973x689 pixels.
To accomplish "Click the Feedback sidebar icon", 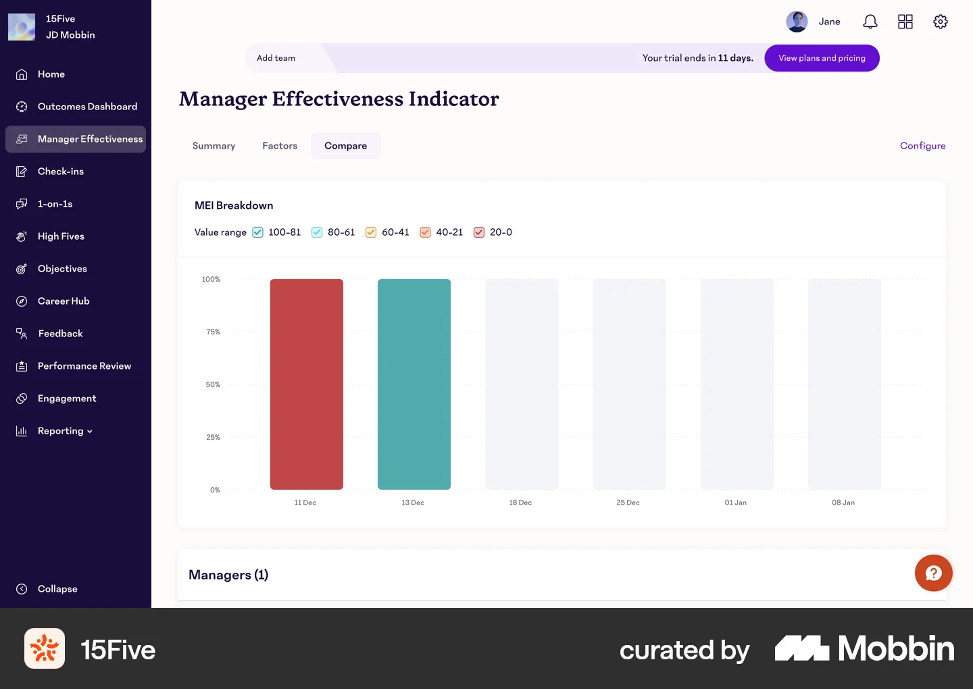I will click(22, 334).
